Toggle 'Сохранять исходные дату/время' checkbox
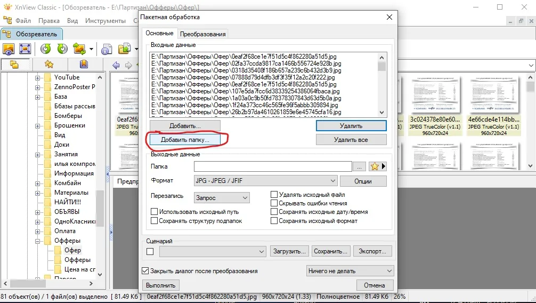Viewport: 536px width, 303px height. click(274, 212)
